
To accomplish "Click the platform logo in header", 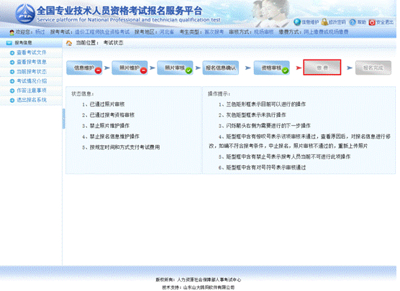I will [25, 13].
